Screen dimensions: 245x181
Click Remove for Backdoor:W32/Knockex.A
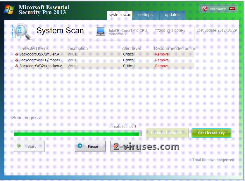click(162, 66)
